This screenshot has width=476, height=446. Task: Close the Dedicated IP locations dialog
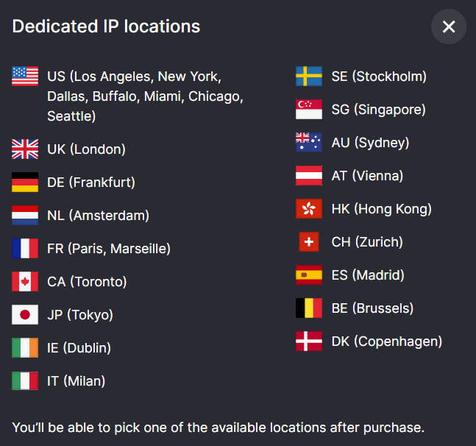point(448,26)
